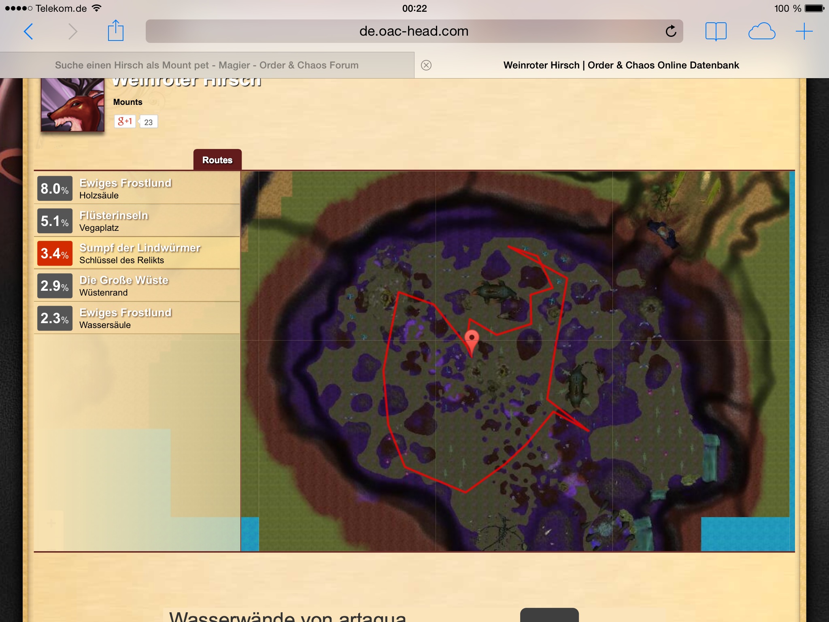Tap the Safari forward arrow
This screenshot has width=829, height=622.
72,32
